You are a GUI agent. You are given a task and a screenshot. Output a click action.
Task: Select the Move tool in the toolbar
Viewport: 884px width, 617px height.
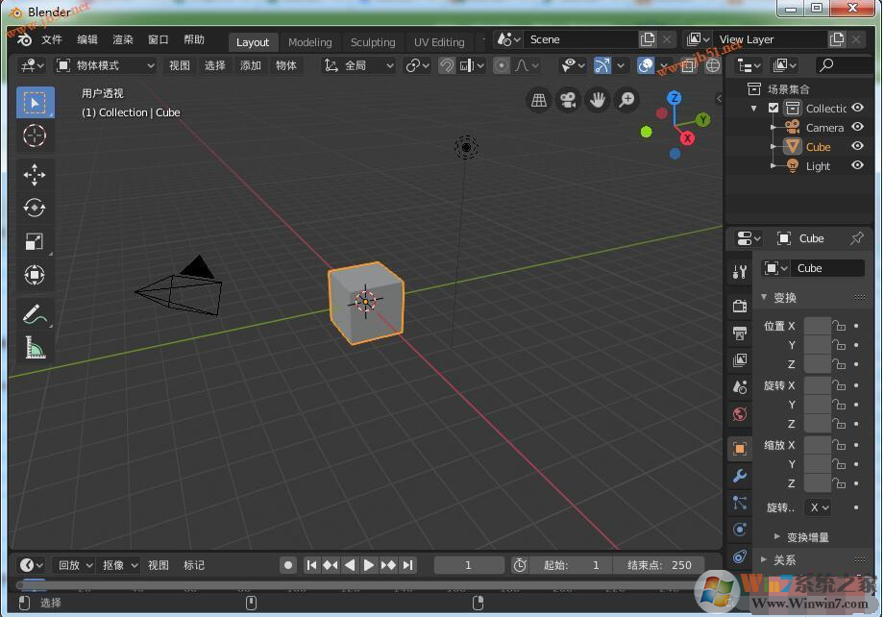[x=35, y=175]
